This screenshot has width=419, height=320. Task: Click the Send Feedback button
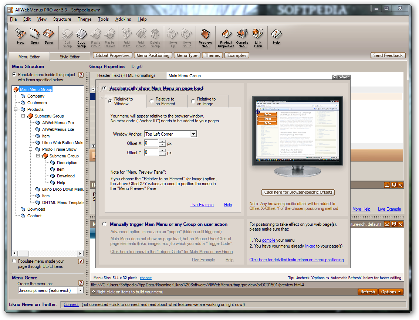pyautogui.click(x=388, y=55)
